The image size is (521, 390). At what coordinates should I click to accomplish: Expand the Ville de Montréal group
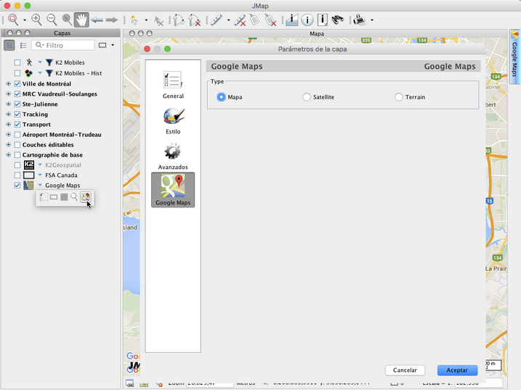coord(8,84)
